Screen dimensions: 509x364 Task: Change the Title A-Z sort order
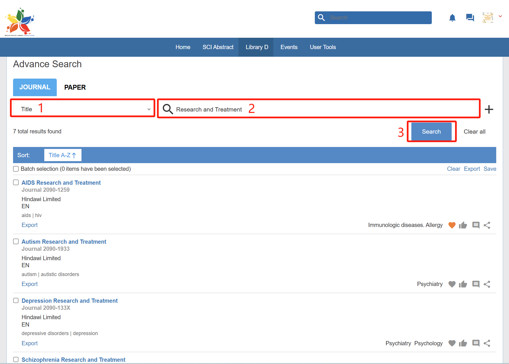pyautogui.click(x=62, y=155)
